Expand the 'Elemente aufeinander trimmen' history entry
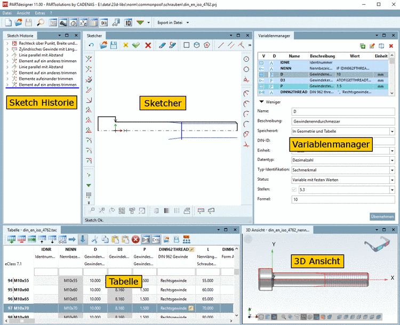Screen dimensions: 400x325 tap(7, 79)
